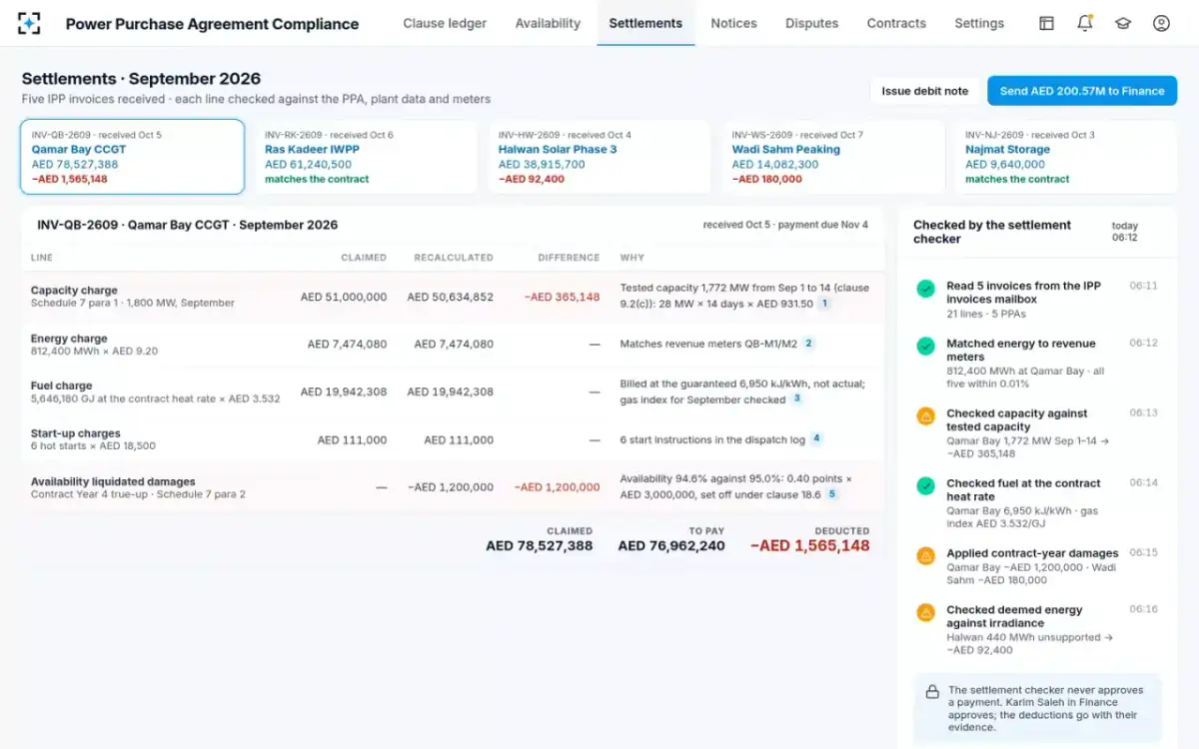Viewport: 1199px width, 749px height.
Task: Click the −AED 1,200,000 difference in red
Action: [558, 487]
